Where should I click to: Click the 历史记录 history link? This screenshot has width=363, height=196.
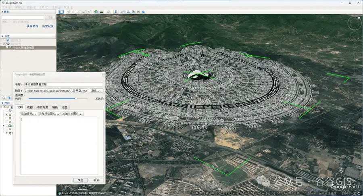point(48,26)
